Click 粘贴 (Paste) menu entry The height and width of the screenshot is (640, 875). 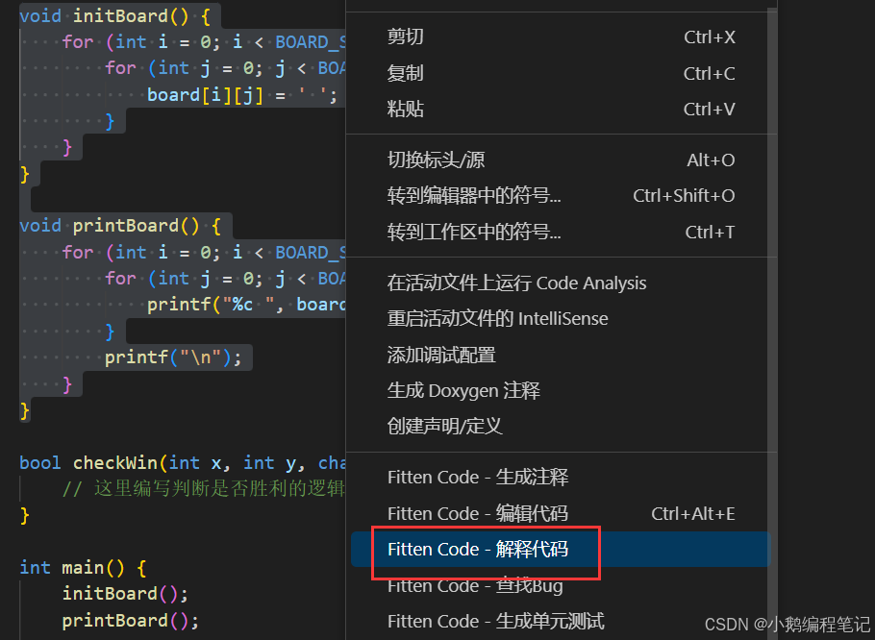561,109
